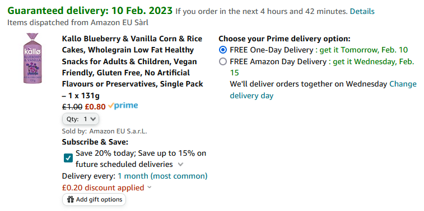Click the Details link for guaranteed delivery
Viewport: 424px width, 211px height.
point(362,11)
